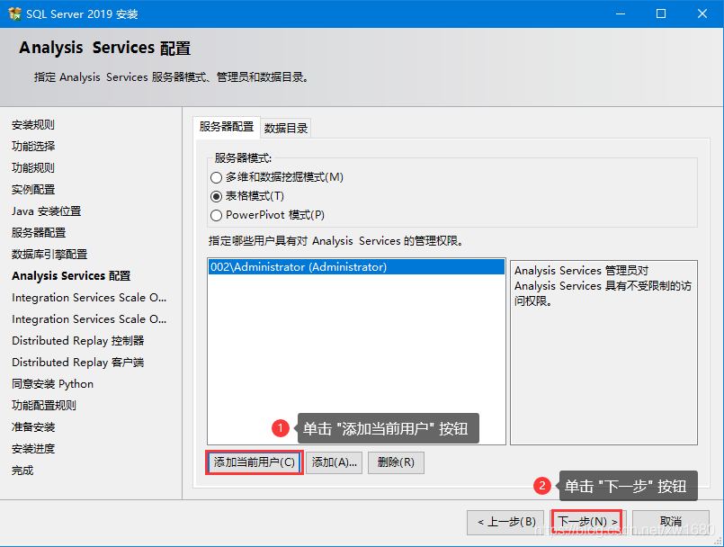This screenshot has width=724, height=547.
Task: Click 数据库引擎配置 in the step list
Action: point(49,255)
